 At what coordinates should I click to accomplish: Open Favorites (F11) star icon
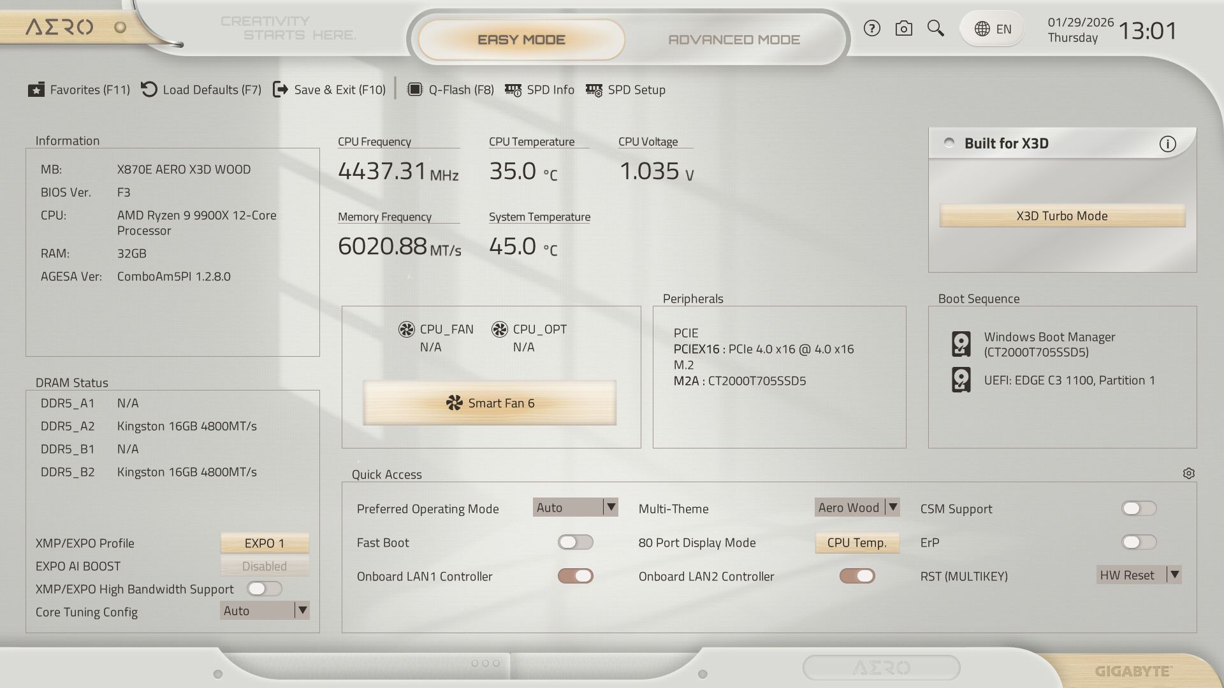point(36,90)
